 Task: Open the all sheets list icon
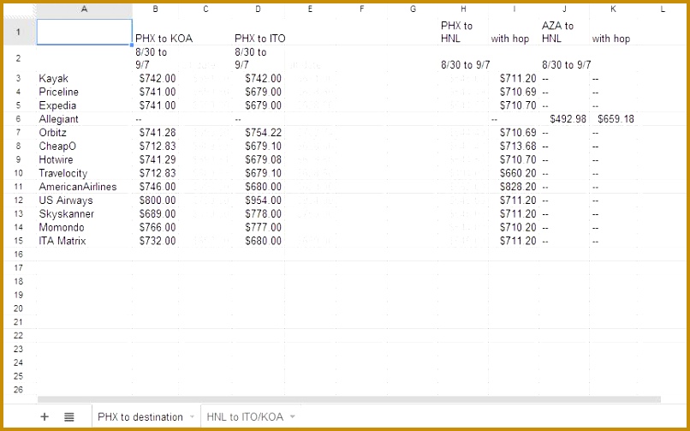pos(69,416)
